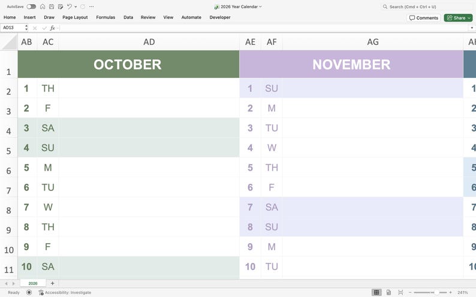Expand the 2026 Year Calendar title dropdown
476x297 pixels.
point(260,7)
